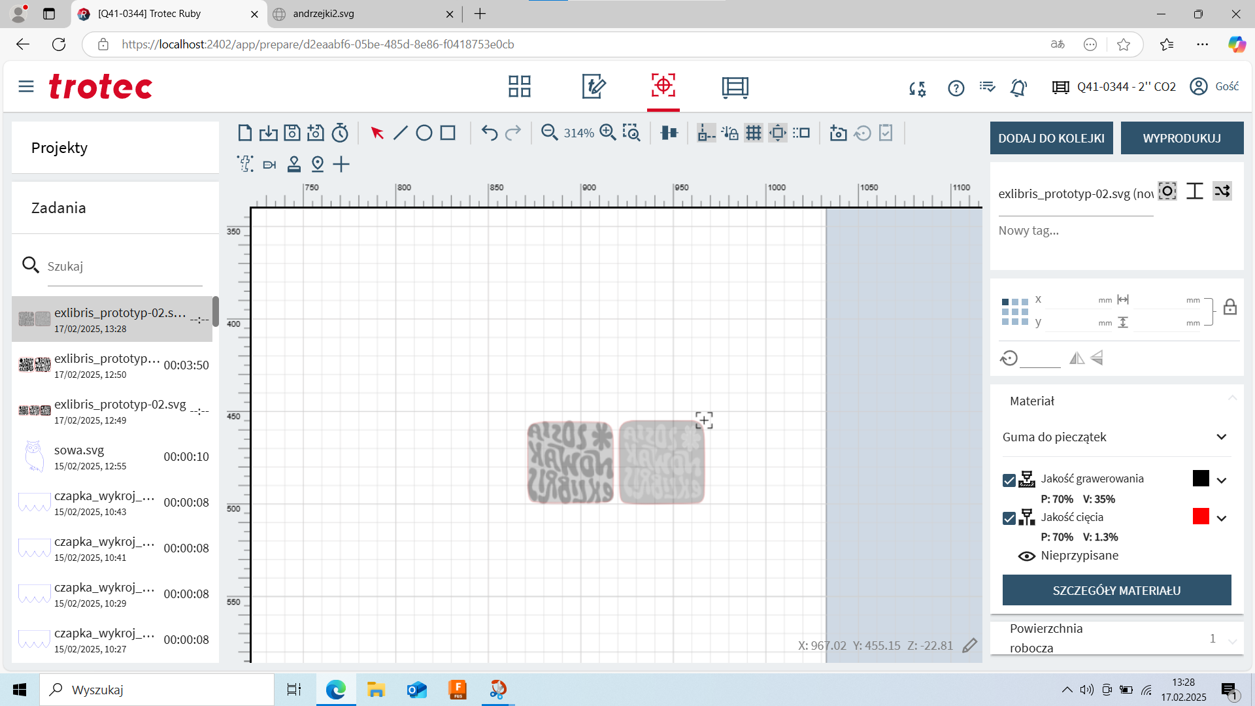Image resolution: width=1255 pixels, height=706 pixels.
Task: Click the plus crosshair tool icon
Action: [341, 163]
